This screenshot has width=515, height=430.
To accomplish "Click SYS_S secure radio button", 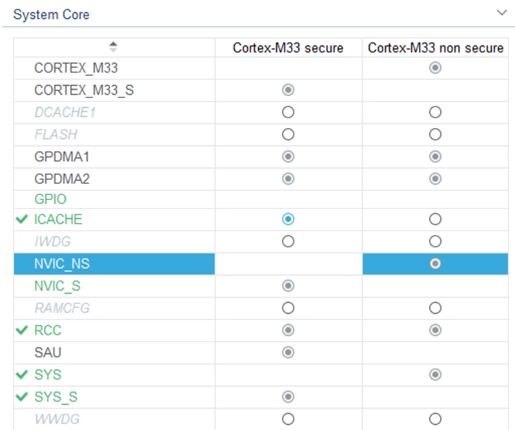I will click(288, 397).
